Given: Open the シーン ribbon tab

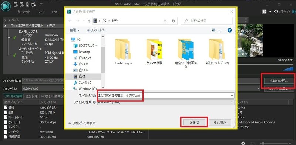Looking at the screenshot, I should [41, 12].
